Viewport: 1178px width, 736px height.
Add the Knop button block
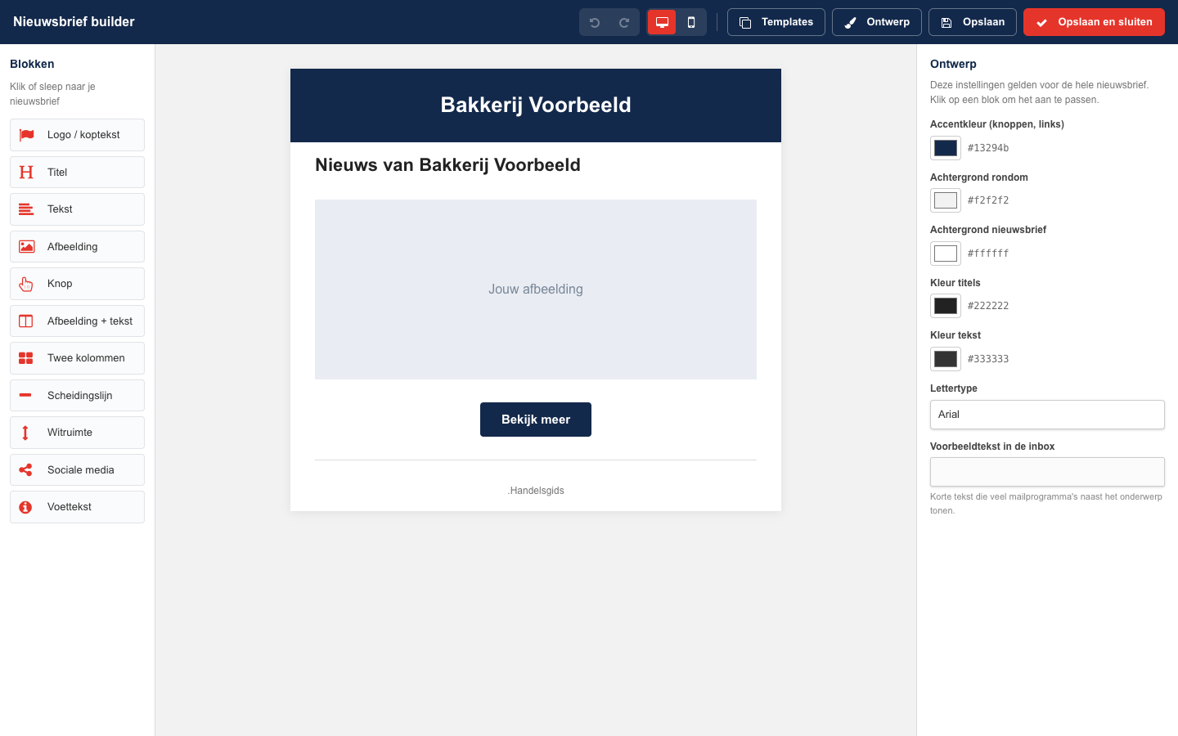[x=77, y=284]
